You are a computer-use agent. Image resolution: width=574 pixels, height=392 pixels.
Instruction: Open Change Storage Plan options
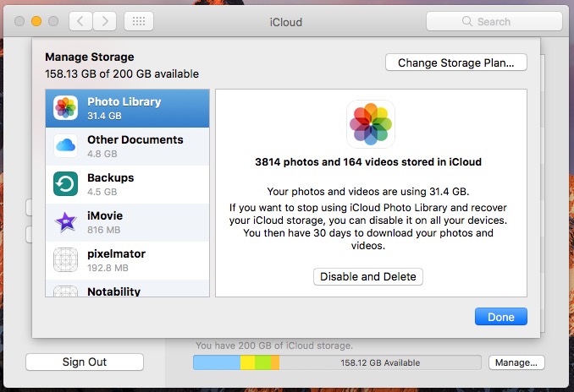coord(456,63)
